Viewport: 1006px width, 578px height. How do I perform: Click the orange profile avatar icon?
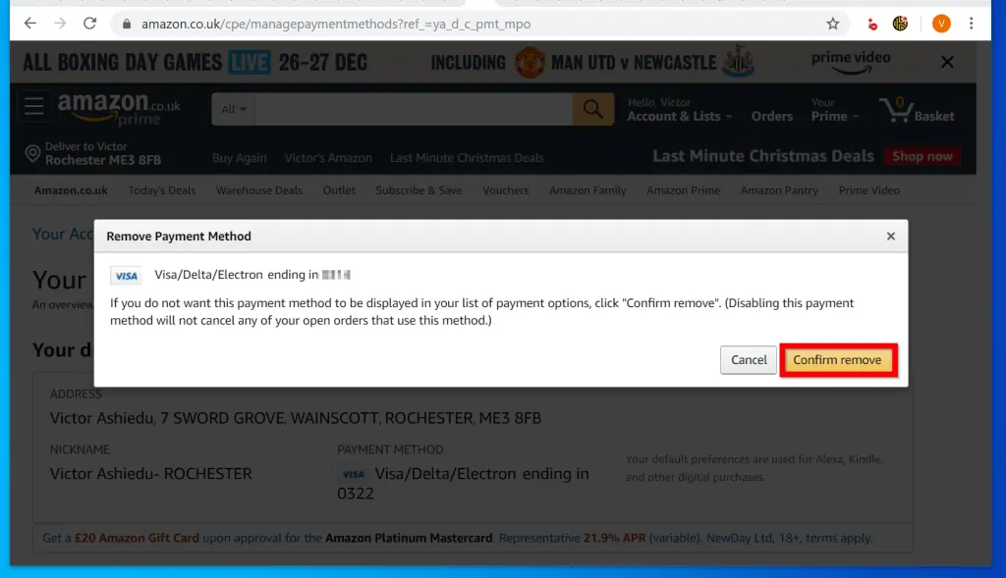tap(941, 23)
